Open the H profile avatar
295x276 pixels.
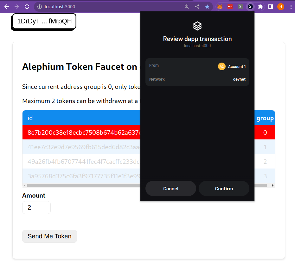click(x=281, y=7)
